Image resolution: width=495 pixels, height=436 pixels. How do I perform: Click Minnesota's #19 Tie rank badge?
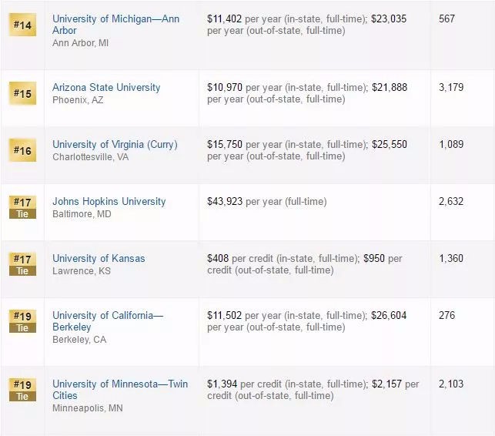(22, 390)
